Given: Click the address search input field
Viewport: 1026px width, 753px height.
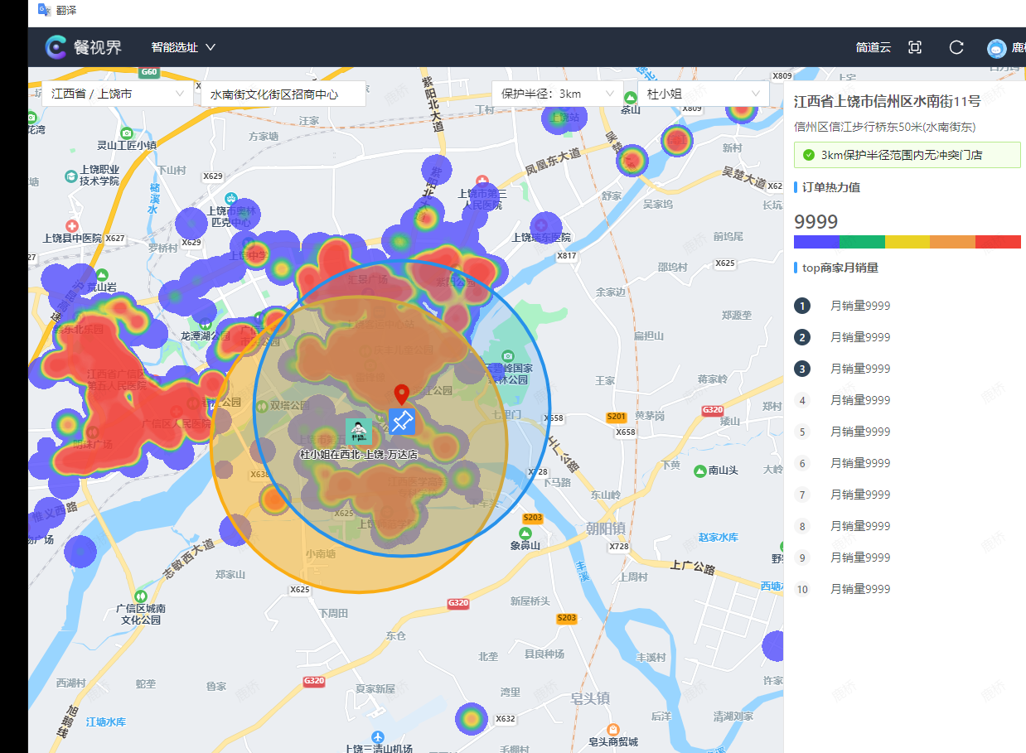Looking at the screenshot, I should pos(283,94).
